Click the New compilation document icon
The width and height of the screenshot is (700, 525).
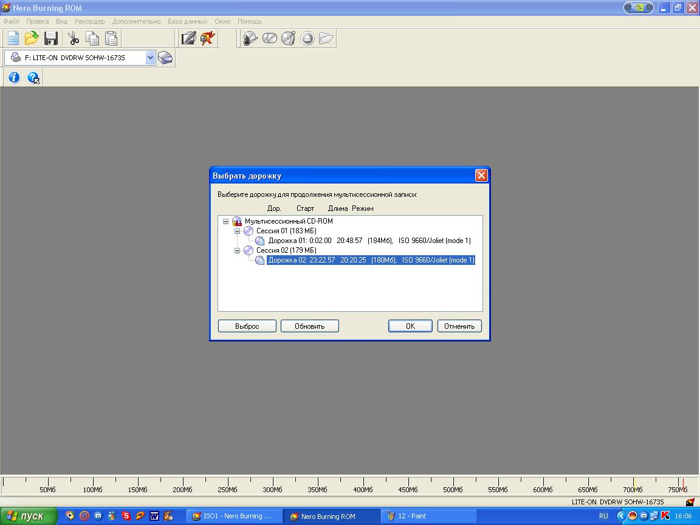tap(13, 38)
